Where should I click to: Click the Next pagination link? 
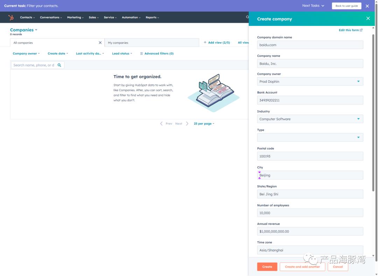(x=178, y=124)
